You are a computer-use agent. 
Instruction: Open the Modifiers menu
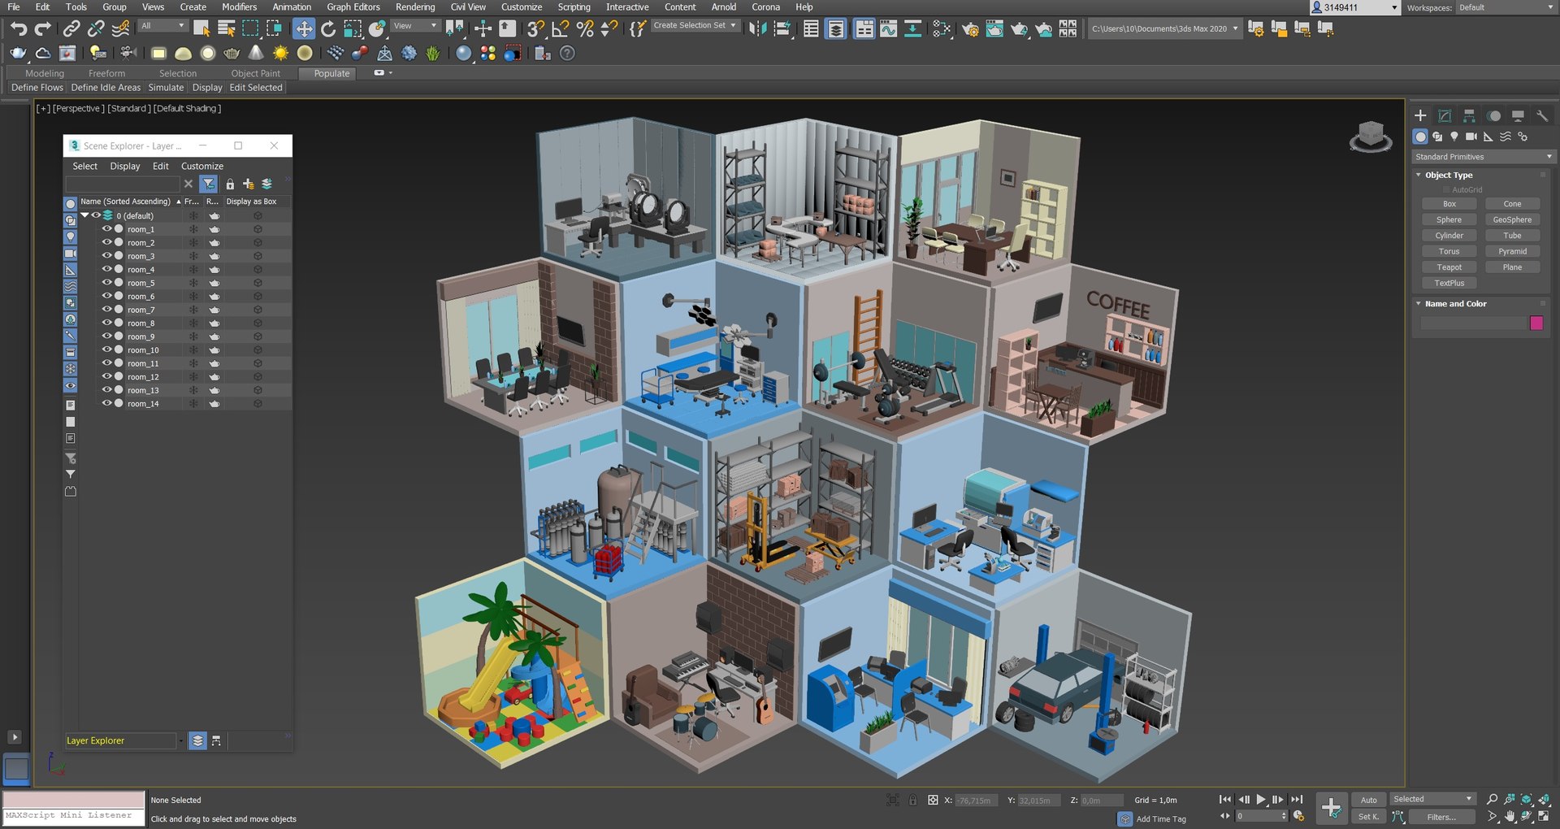(x=239, y=7)
